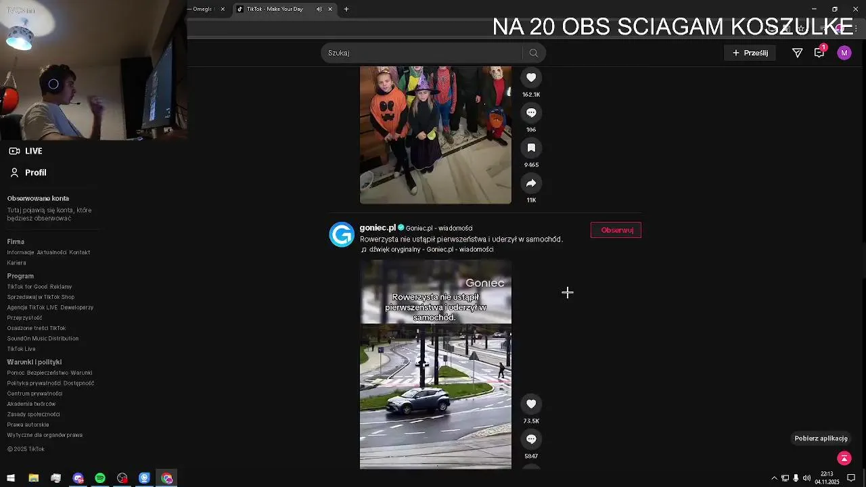Viewport: 866px width, 487px height.
Task: Like the Halloween kids video with 162.1K likes
Action: 531,78
